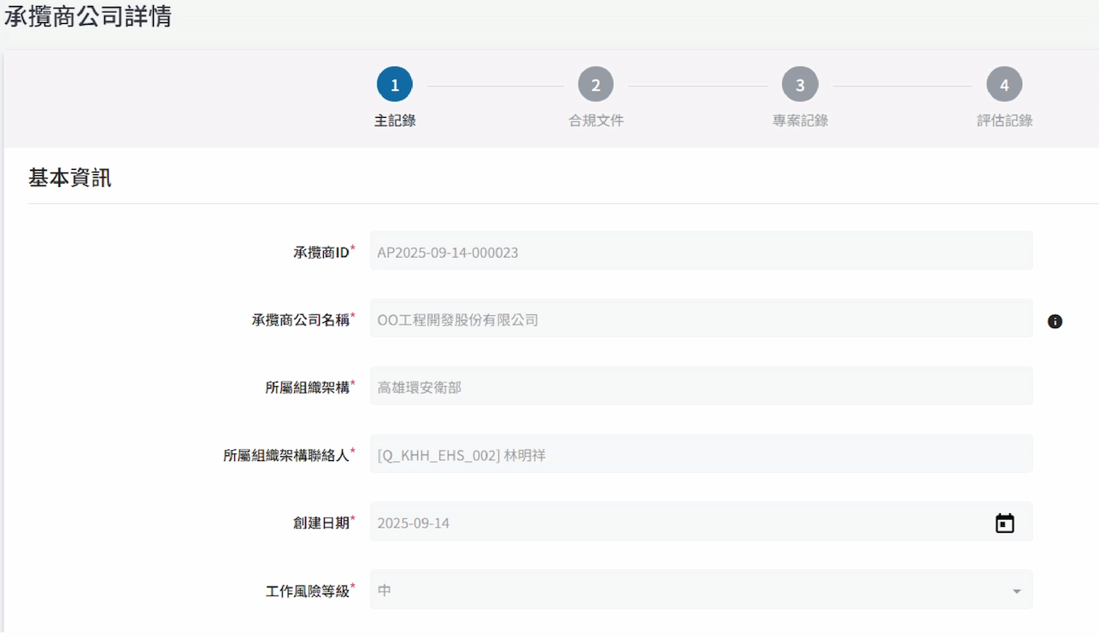Click the 承攬商ID field showing AP2025-09-14-000023
The image size is (1099, 637).
click(x=700, y=252)
